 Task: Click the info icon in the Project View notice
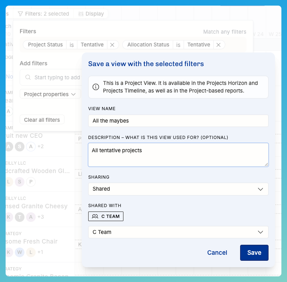pos(96,87)
